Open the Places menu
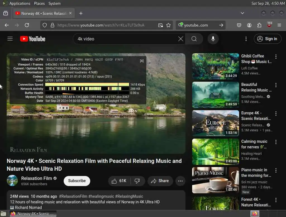 click(x=39, y=3)
